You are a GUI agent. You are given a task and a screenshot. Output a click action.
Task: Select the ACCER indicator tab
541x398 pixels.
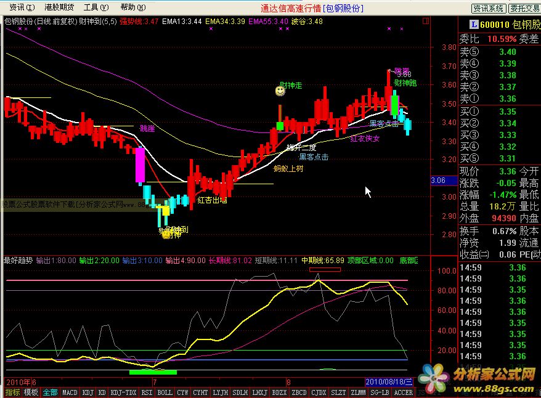404,392
